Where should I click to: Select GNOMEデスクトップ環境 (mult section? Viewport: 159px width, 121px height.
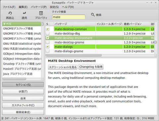pos(22,33)
